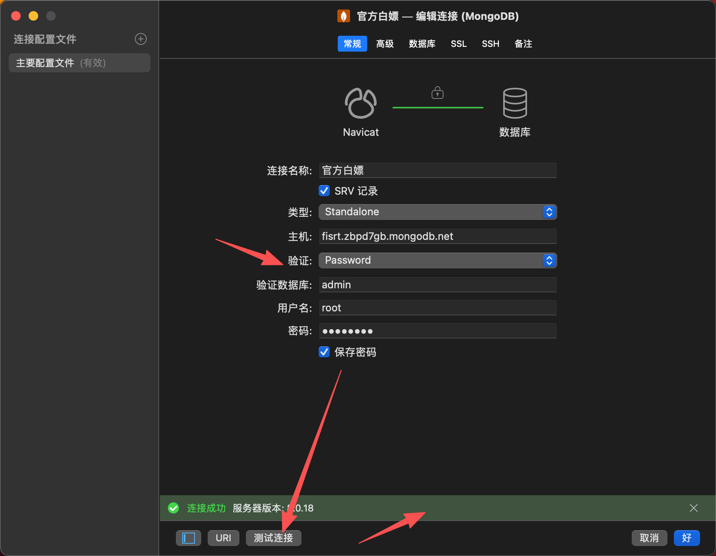Click the URI button
The width and height of the screenshot is (716, 556).
224,538
